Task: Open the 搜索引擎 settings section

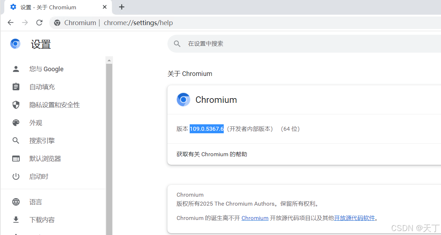Action: (x=42, y=141)
